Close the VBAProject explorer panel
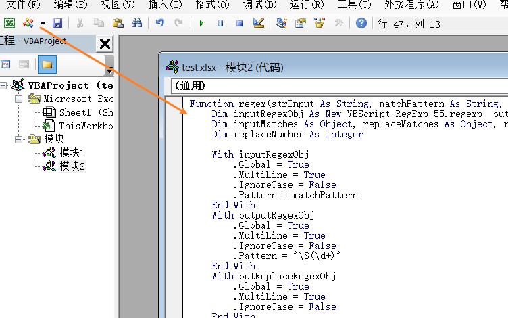508x318 pixels. pos(105,43)
